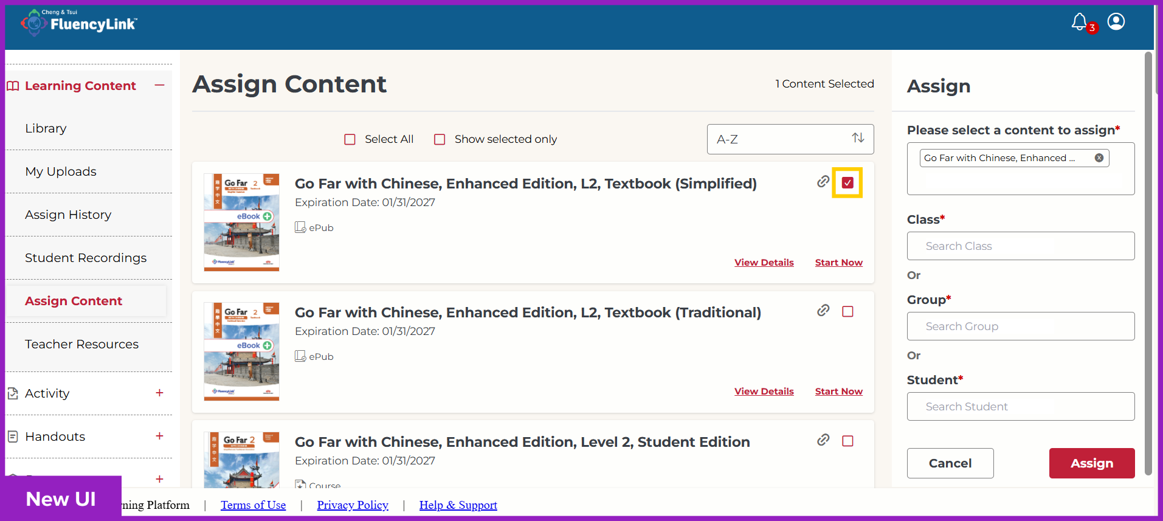Image resolution: width=1163 pixels, height=521 pixels.
Task: Open the A-Z sort dropdown
Action: pyautogui.click(x=790, y=139)
